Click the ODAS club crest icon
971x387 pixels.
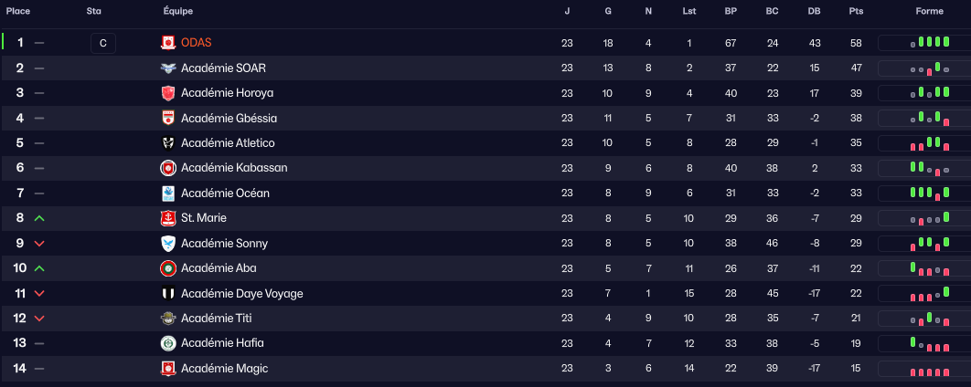[x=168, y=43]
